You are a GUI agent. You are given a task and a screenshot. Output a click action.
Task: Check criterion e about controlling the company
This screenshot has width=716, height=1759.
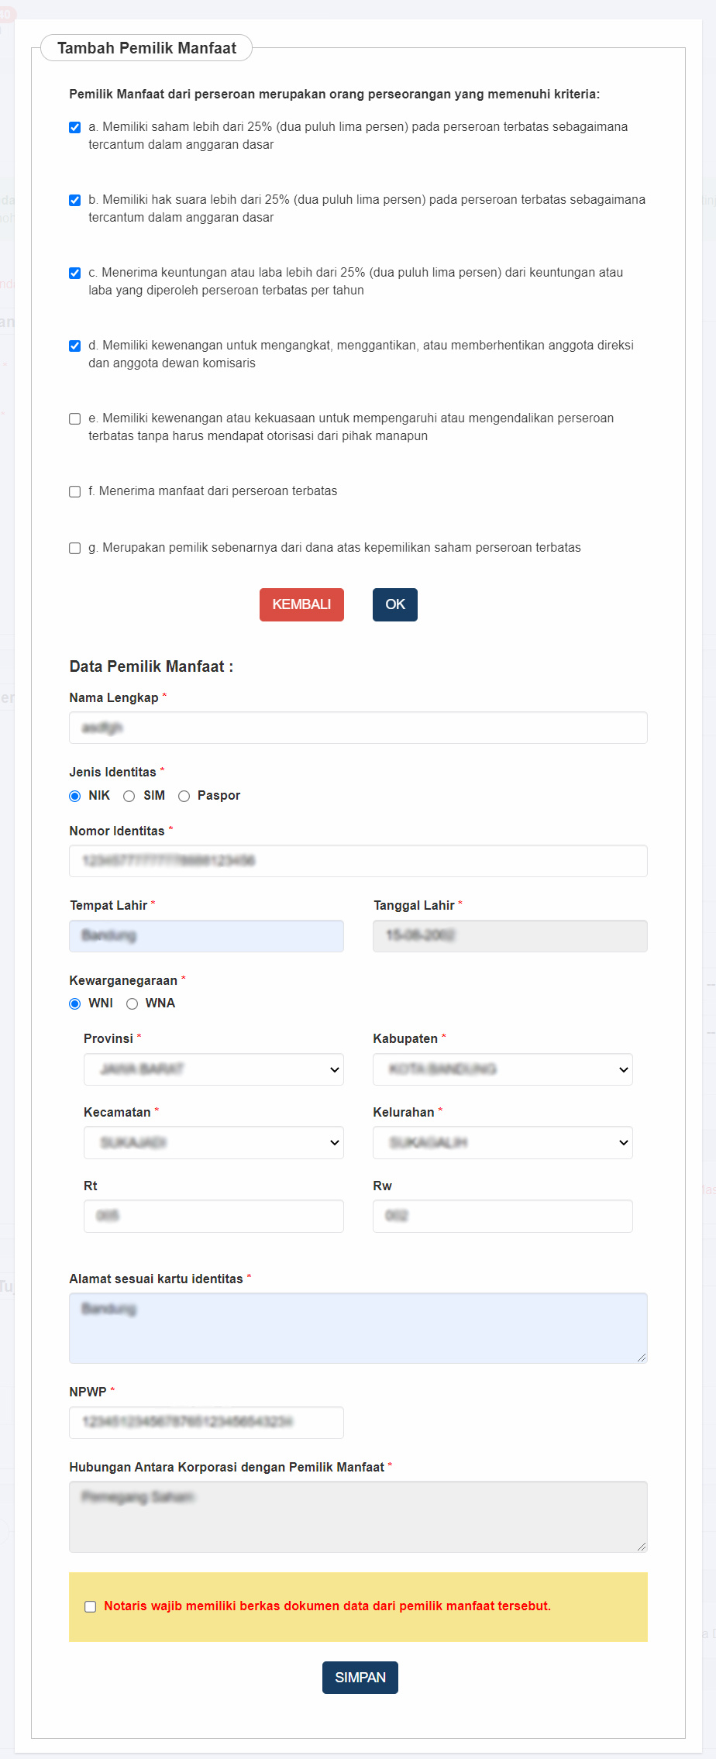coord(75,419)
